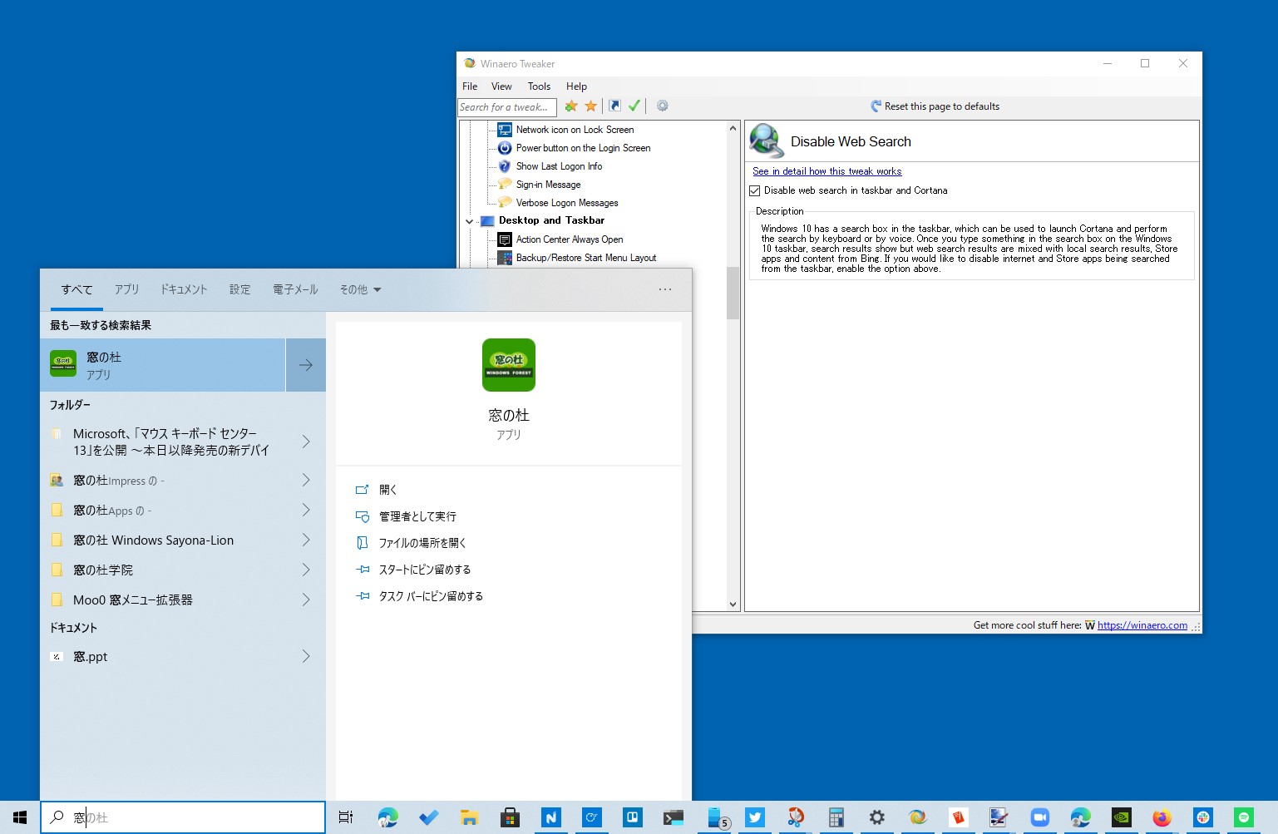1278x834 pixels.
Task: Open favorites via the gold star toolbar icon
Action: click(591, 106)
